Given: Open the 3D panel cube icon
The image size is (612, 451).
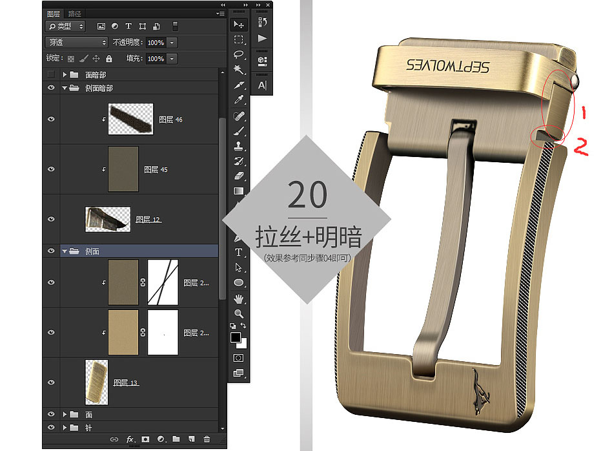Looking at the screenshot, I should (262, 61).
